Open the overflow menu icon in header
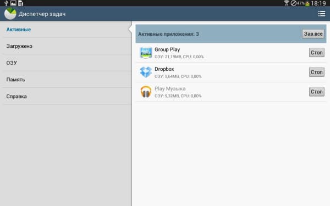330x206 pixels. click(322, 14)
